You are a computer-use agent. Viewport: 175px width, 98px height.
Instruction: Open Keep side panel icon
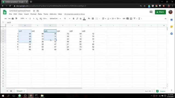point(171,27)
